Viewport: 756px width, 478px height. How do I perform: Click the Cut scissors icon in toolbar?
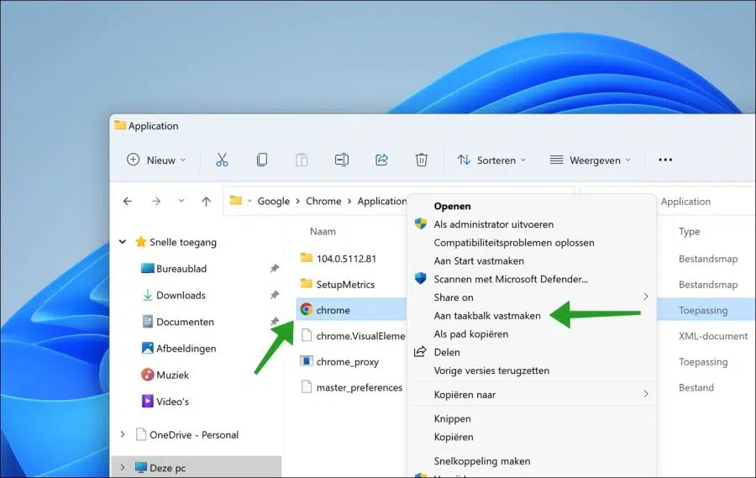(x=222, y=160)
